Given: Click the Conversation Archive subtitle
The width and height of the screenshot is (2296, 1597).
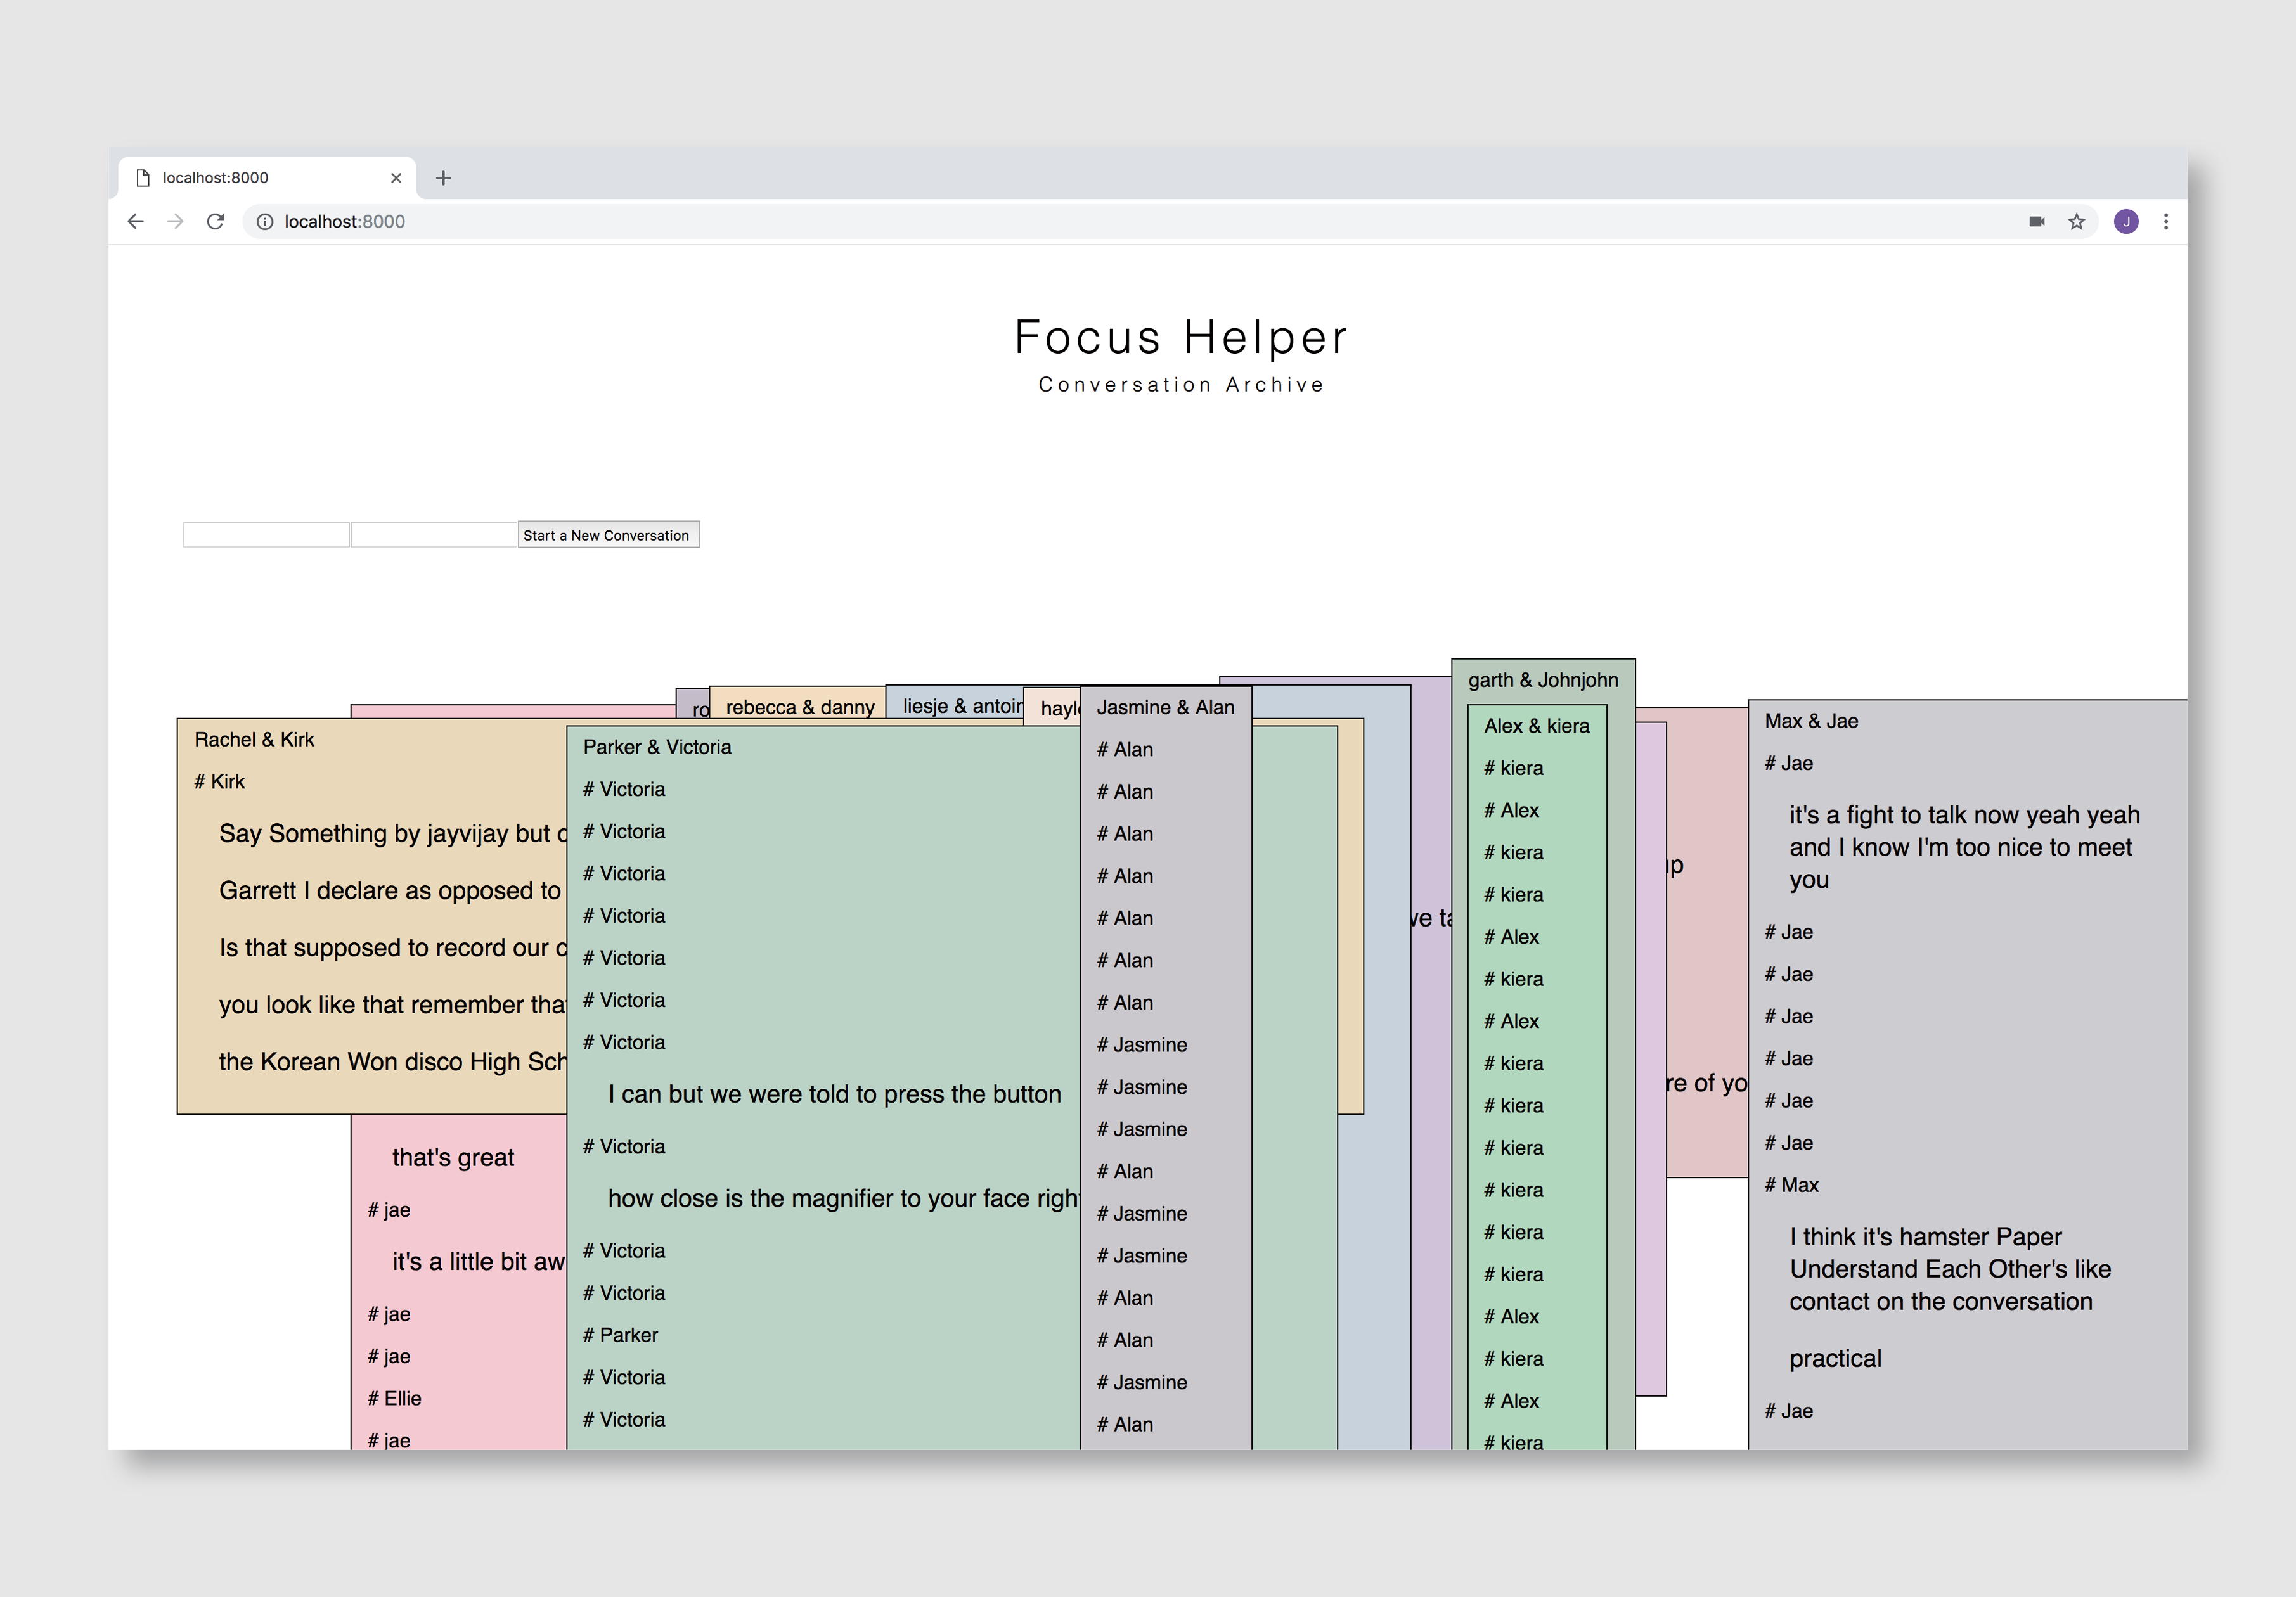Looking at the screenshot, I should point(1181,384).
